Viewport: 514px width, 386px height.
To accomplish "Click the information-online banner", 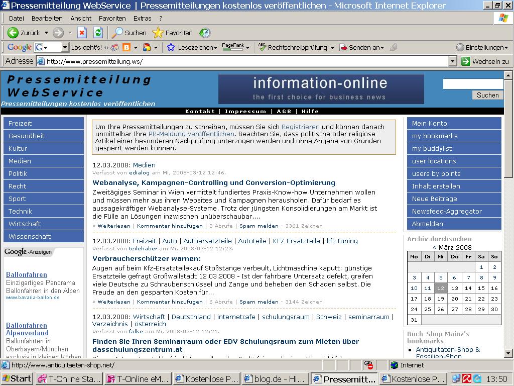I will tap(321, 89).
